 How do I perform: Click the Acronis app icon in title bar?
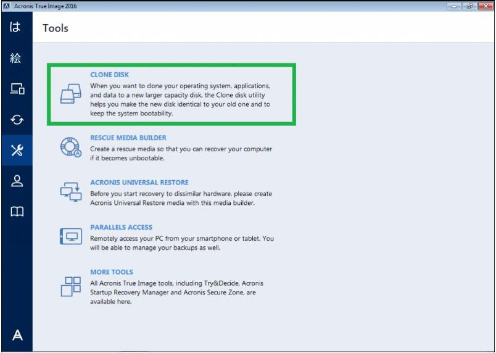point(6,6)
